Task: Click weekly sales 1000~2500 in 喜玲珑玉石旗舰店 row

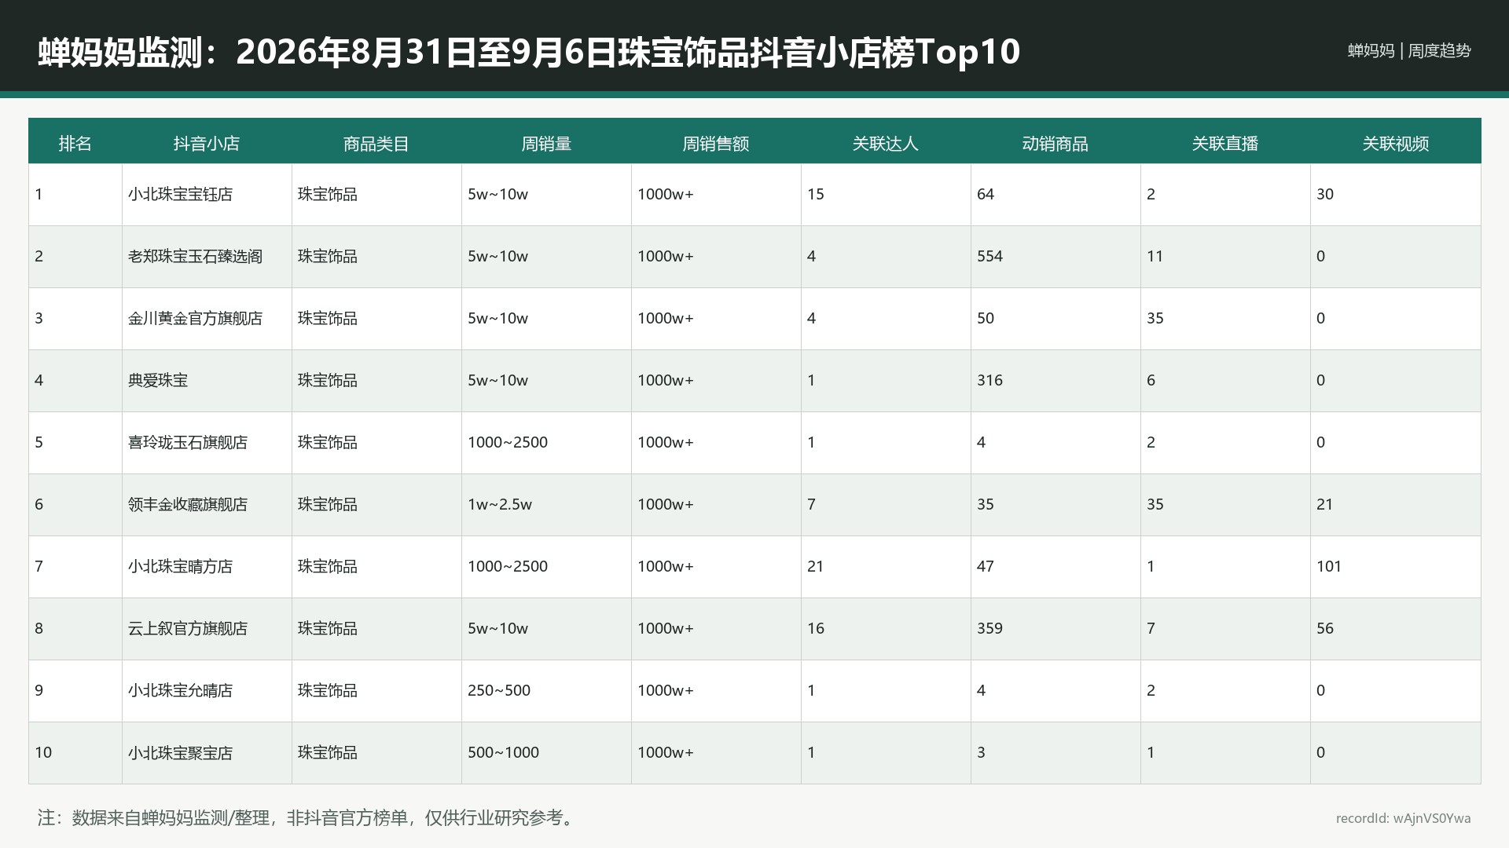Action: click(508, 442)
